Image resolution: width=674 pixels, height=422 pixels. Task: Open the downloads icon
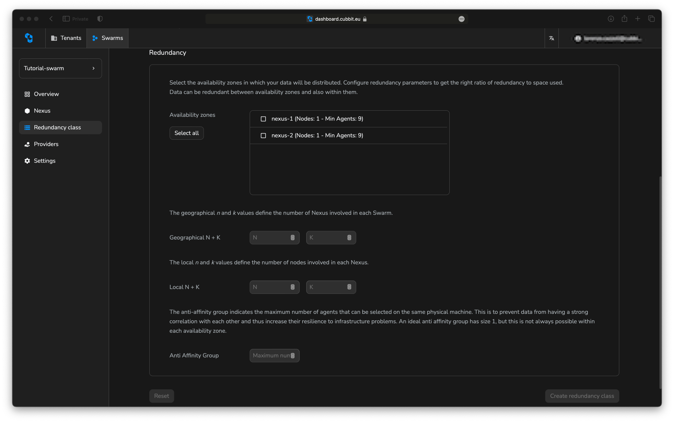(611, 19)
